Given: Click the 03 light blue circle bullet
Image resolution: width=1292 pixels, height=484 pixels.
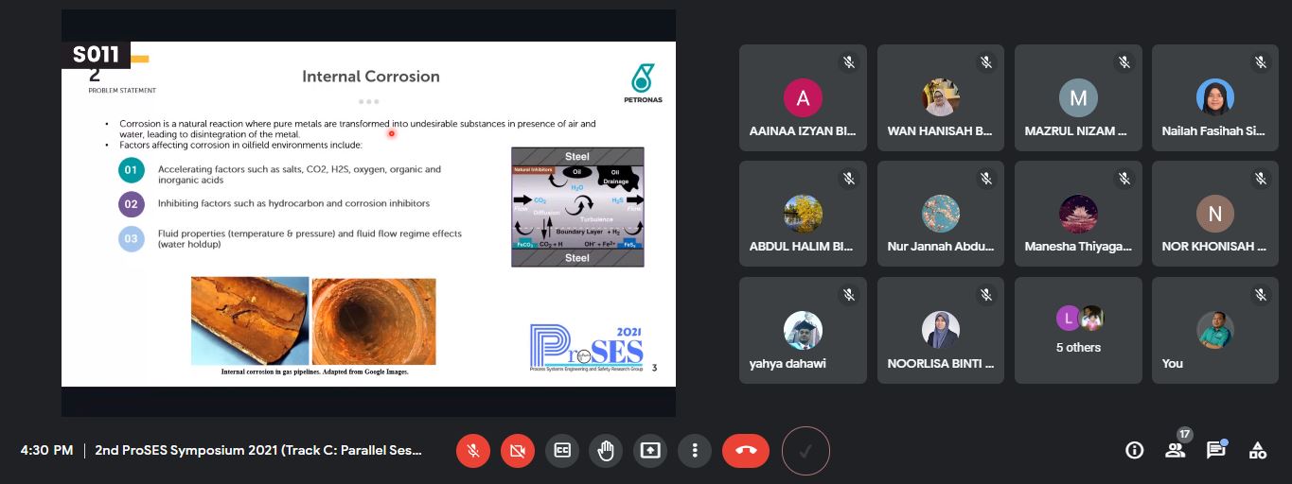Looking at the screenshot, I should 131,238.
